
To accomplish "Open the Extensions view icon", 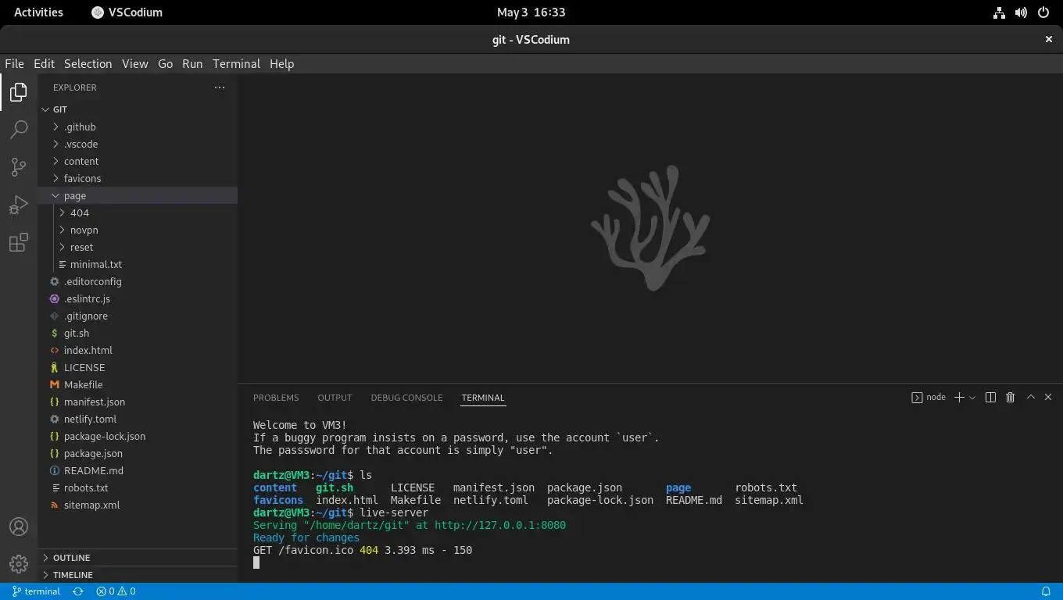I will tap(19, 242).
